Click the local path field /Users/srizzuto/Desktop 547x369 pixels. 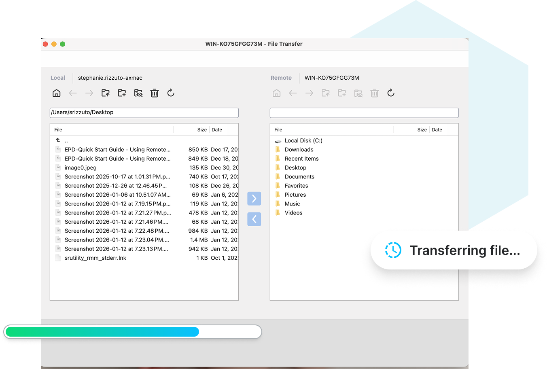144,112
